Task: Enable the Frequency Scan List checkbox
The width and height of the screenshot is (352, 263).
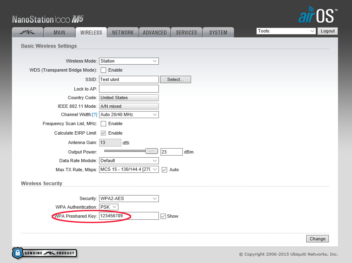Action: point(103,123)
